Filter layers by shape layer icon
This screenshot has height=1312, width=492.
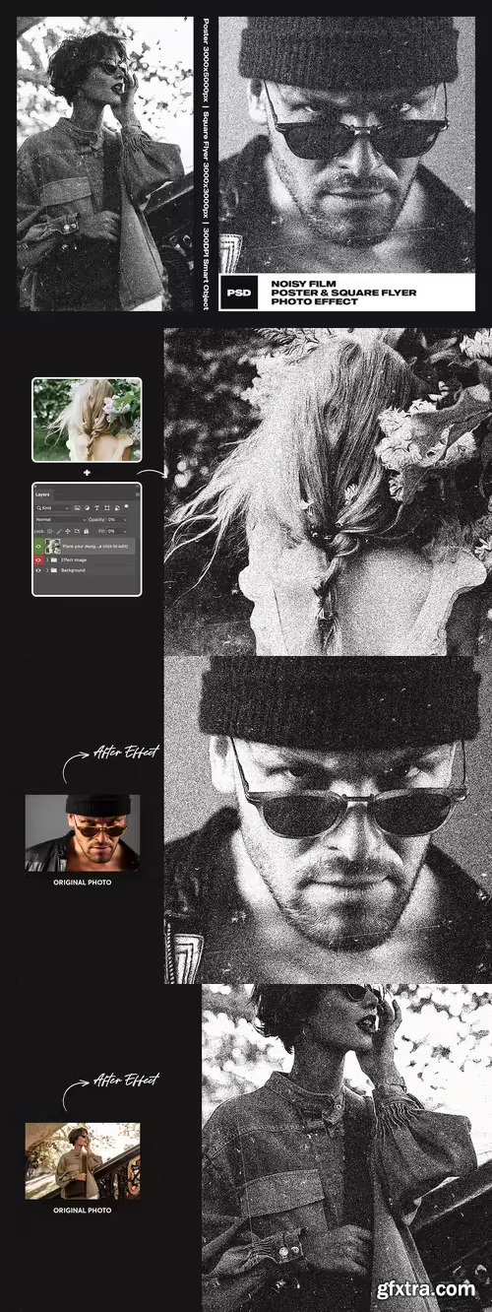coord(106,508)
